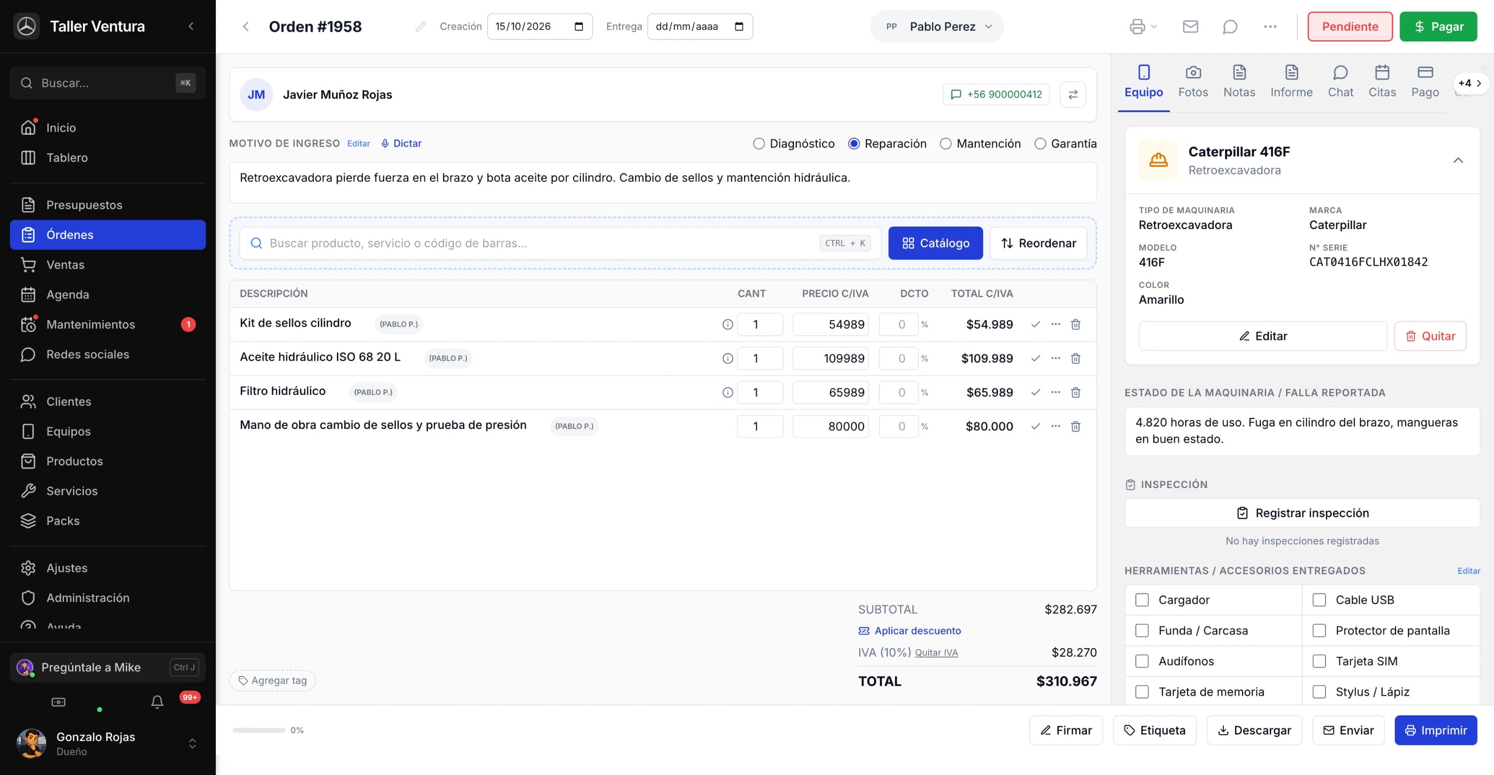The height and width of the screenshot is (775, 1494).
Task: Click the Quitar IVA link
Action: coord(936,653)
